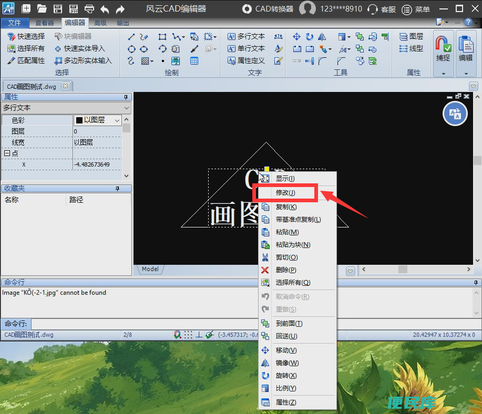Choose 删除(P) in the context menu
Screen dimensions: 482x414
pos(298,270)
